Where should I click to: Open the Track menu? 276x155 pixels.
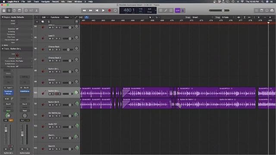coord(36,2)
